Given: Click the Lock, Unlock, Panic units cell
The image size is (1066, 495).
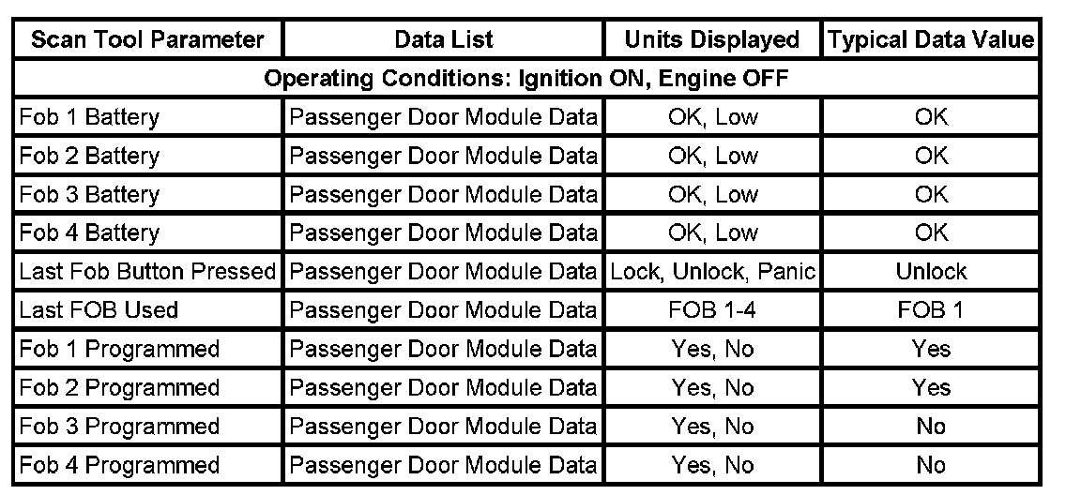Looking at the screenshot, I should pos(713,272).
